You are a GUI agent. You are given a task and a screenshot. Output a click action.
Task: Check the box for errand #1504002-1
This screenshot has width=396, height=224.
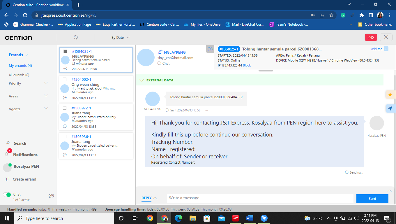click(x=65, y=79)
